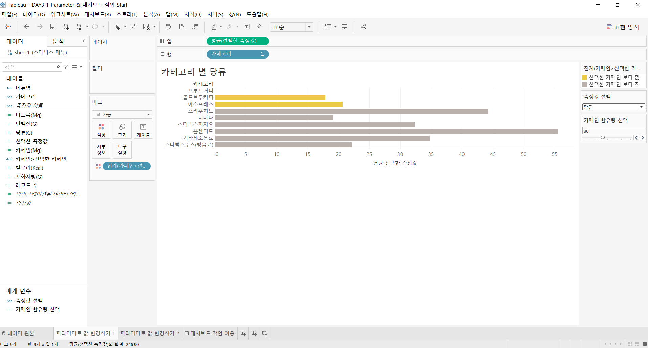Viewport: 648px width, 348px height.
Task: Click the gray legend swatch
Action: pyautogui.click(x=585, y=84)
